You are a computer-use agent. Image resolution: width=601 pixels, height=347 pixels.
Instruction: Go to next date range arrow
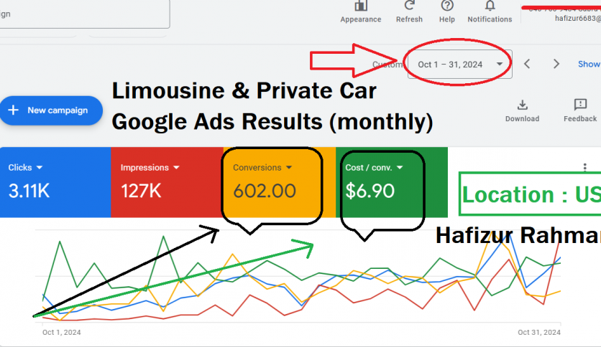pos(556,64)
